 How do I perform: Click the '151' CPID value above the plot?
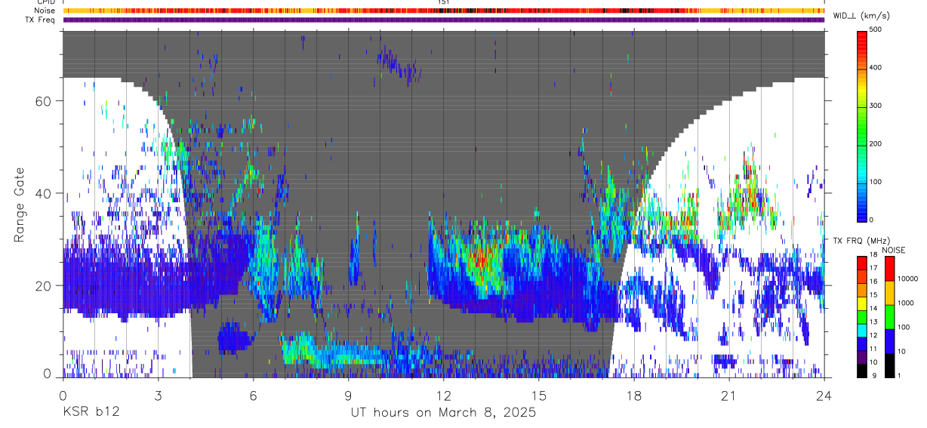click(444, 2)
